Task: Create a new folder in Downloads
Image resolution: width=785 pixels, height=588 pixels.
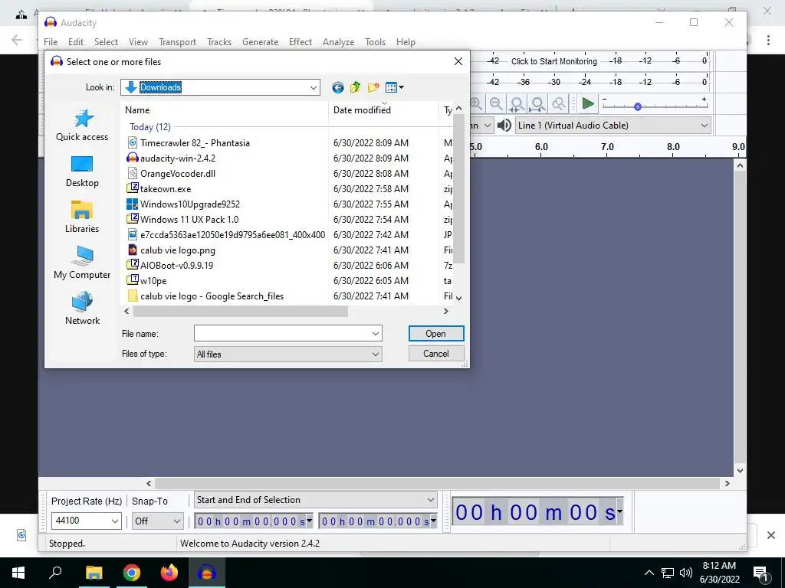Action: click(373, 87)
